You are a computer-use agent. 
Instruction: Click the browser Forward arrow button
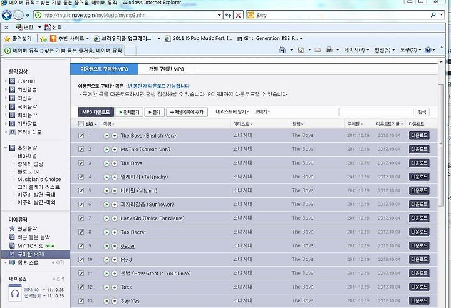18,15
